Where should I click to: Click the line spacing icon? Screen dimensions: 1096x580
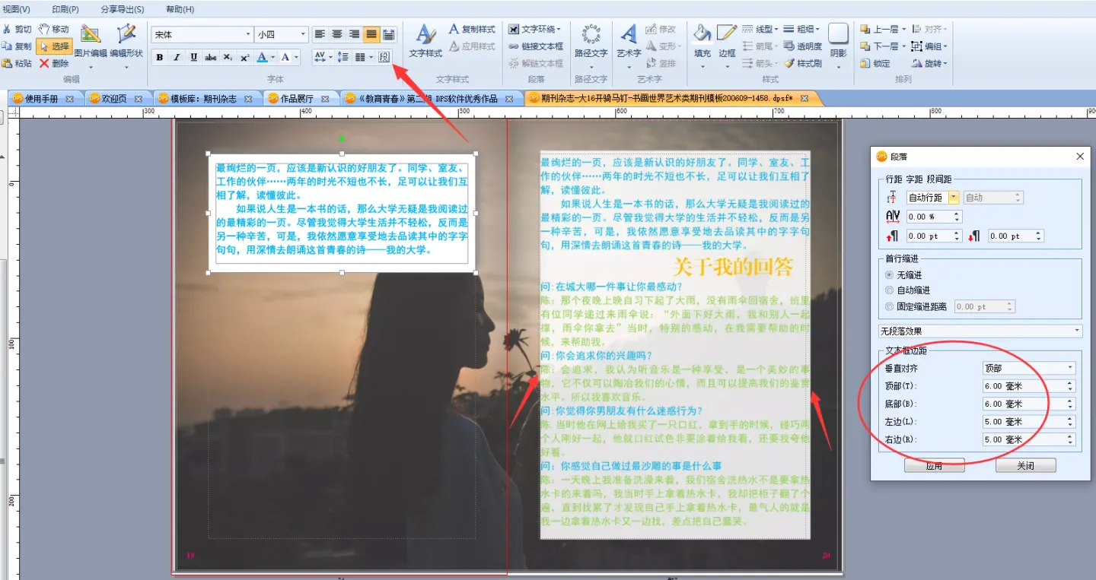click(342, 57)
